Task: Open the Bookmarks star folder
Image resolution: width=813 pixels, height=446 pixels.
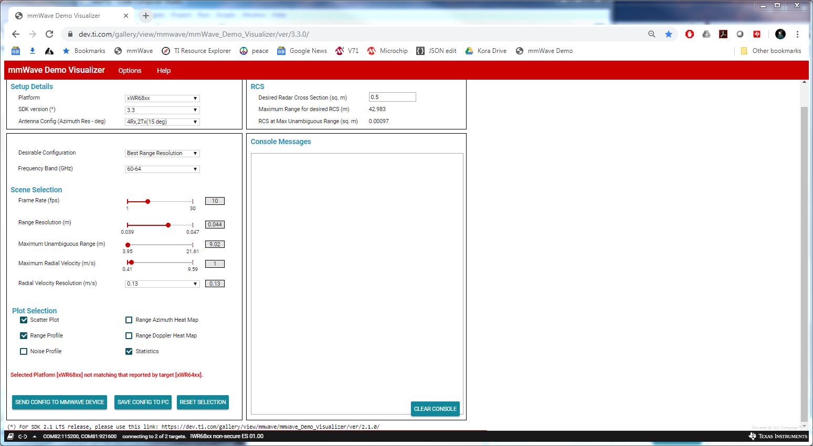Action: coord(84,51)
